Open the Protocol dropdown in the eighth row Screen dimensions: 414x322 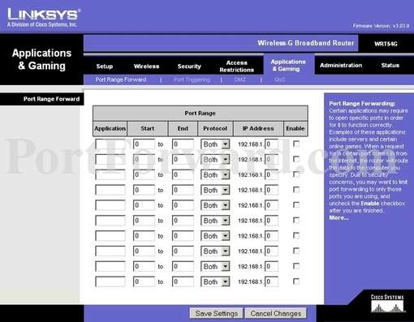pos(215,251)
